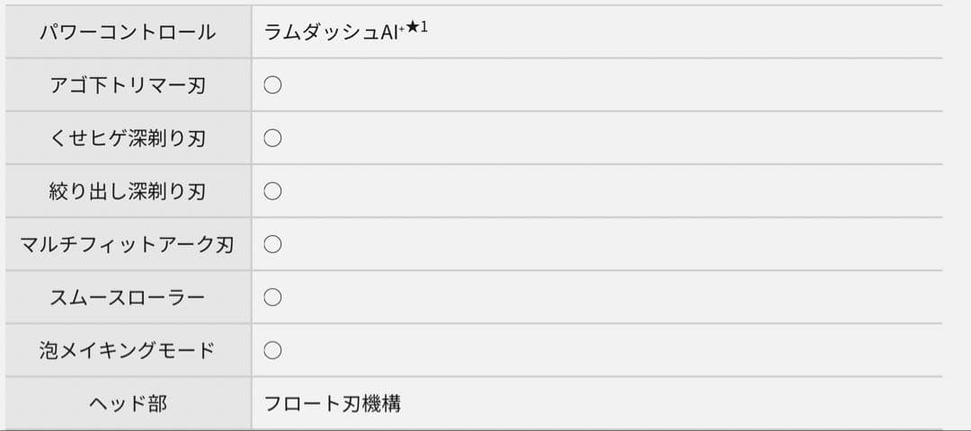The image size is (971, 431).
Task: Select the アゴ下トリマー刃 label cell
Action: pos(128,85)
